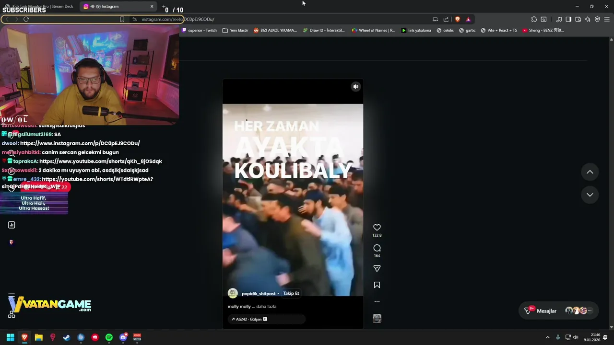Open comments on the reel

(x=377, y=248)
